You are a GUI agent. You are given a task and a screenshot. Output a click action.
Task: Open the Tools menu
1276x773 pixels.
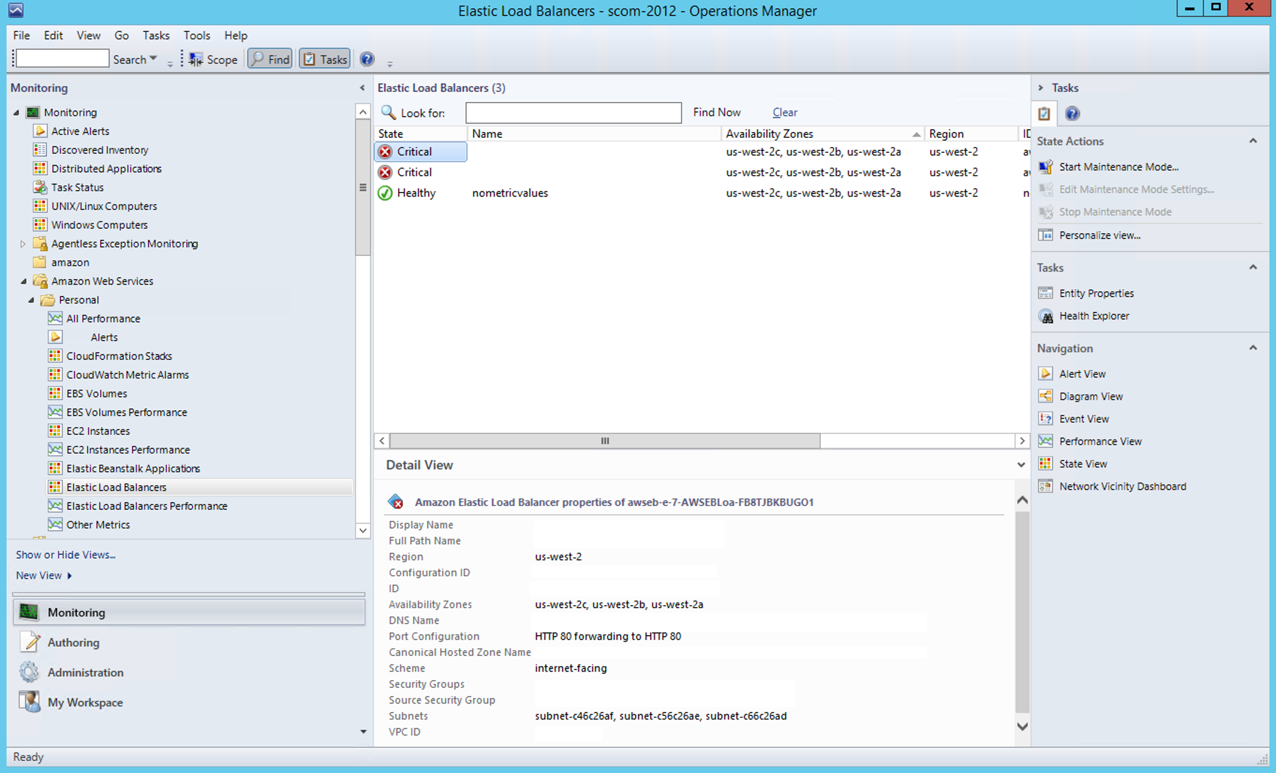197,35
